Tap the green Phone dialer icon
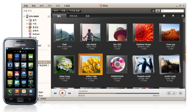The image size is (189, 112). tap(10, 91)
